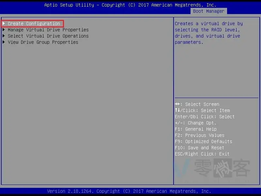Click the help description about creating virtual drive
The image size is (261, 196).
[x=208, y=33]
